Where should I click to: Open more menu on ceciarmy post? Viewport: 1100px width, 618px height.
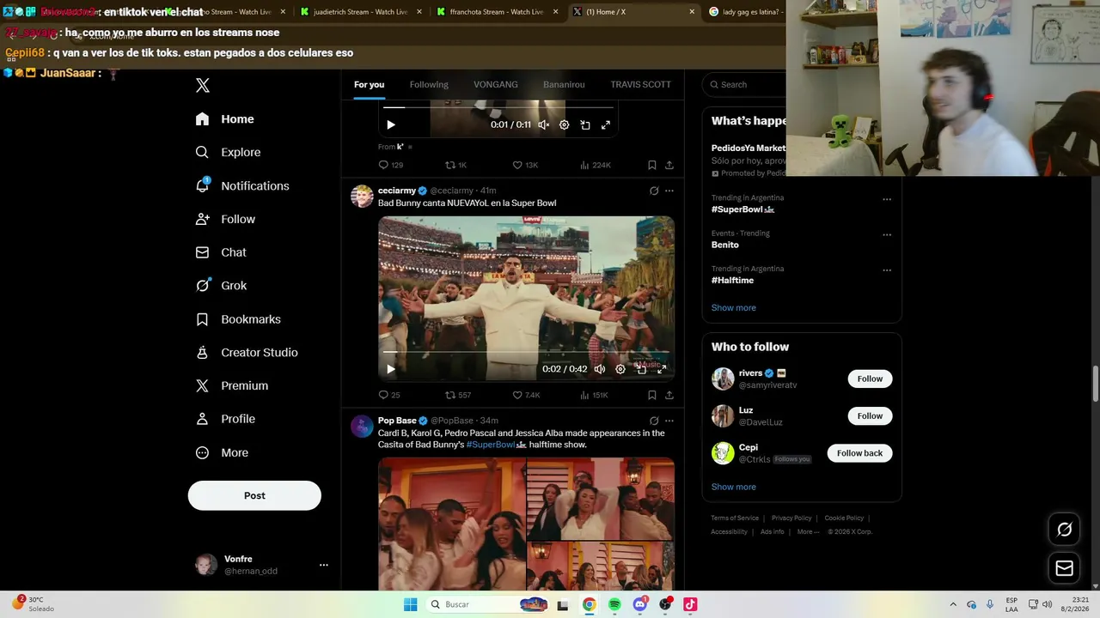click(669, 191)
